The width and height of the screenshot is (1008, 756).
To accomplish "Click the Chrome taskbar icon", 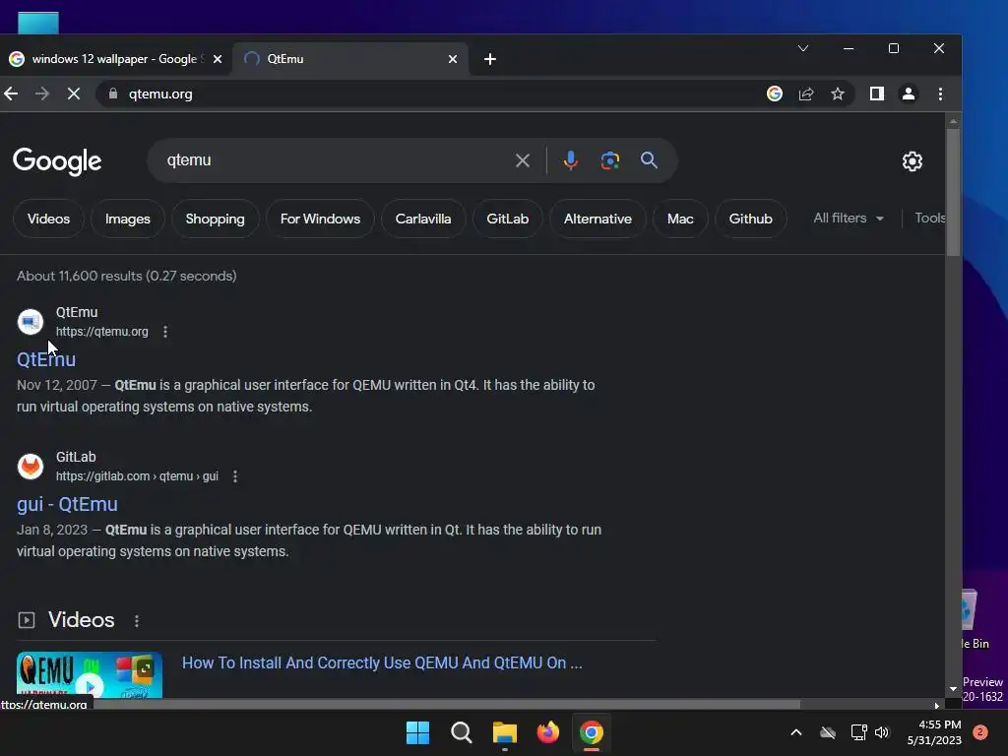I will [592, 732].
